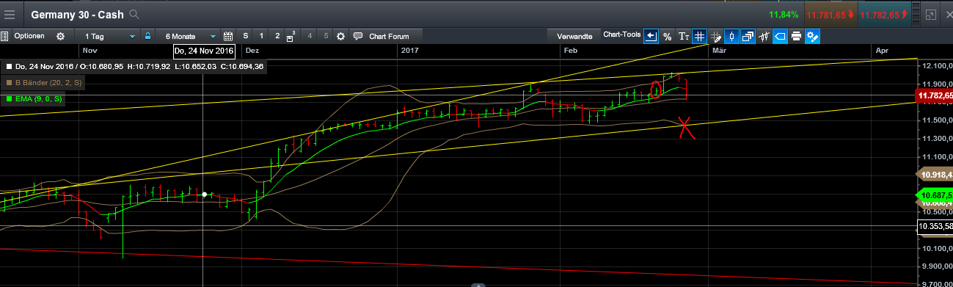Screen dimensions: 953x287
Task: Open the 1 Tag interval dropdown
Action: point(110,36)
